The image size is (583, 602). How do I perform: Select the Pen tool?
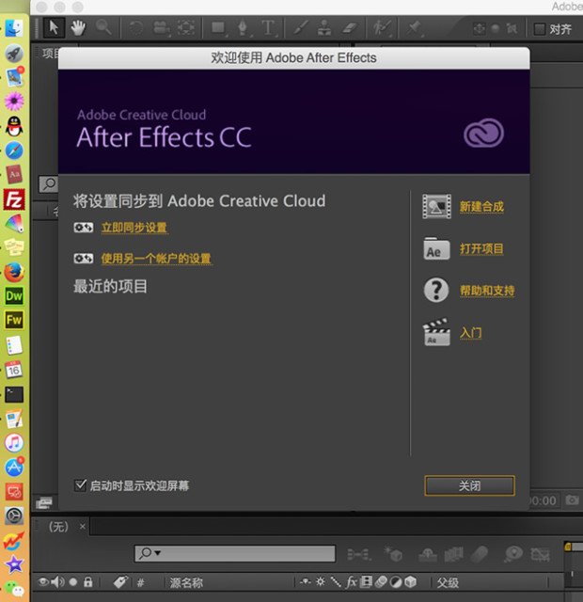point(243,28)
